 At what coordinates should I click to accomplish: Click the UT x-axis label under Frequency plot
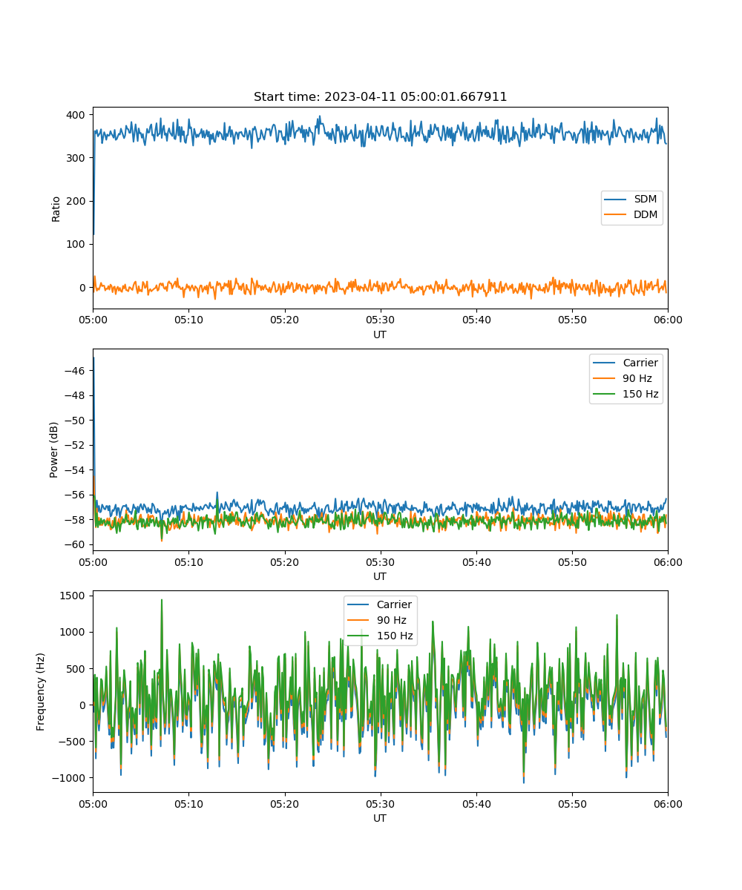pyautogui.click(x=380, y=818)
